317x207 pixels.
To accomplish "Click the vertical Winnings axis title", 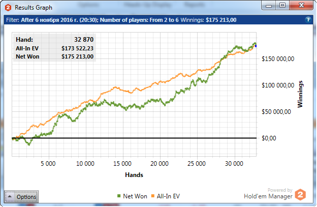I will coord(300,94).
